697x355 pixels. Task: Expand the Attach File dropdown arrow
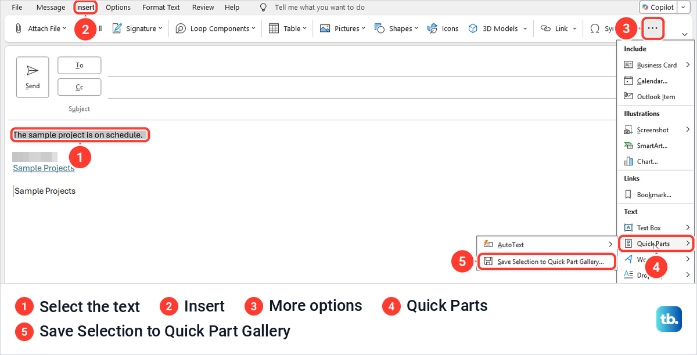coord(64,28)
